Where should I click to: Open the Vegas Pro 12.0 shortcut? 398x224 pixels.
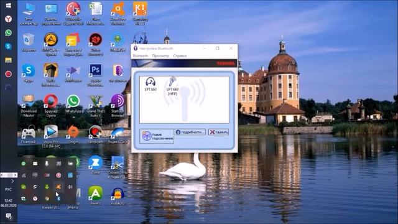pyautogui.click(x=51, y=137)
